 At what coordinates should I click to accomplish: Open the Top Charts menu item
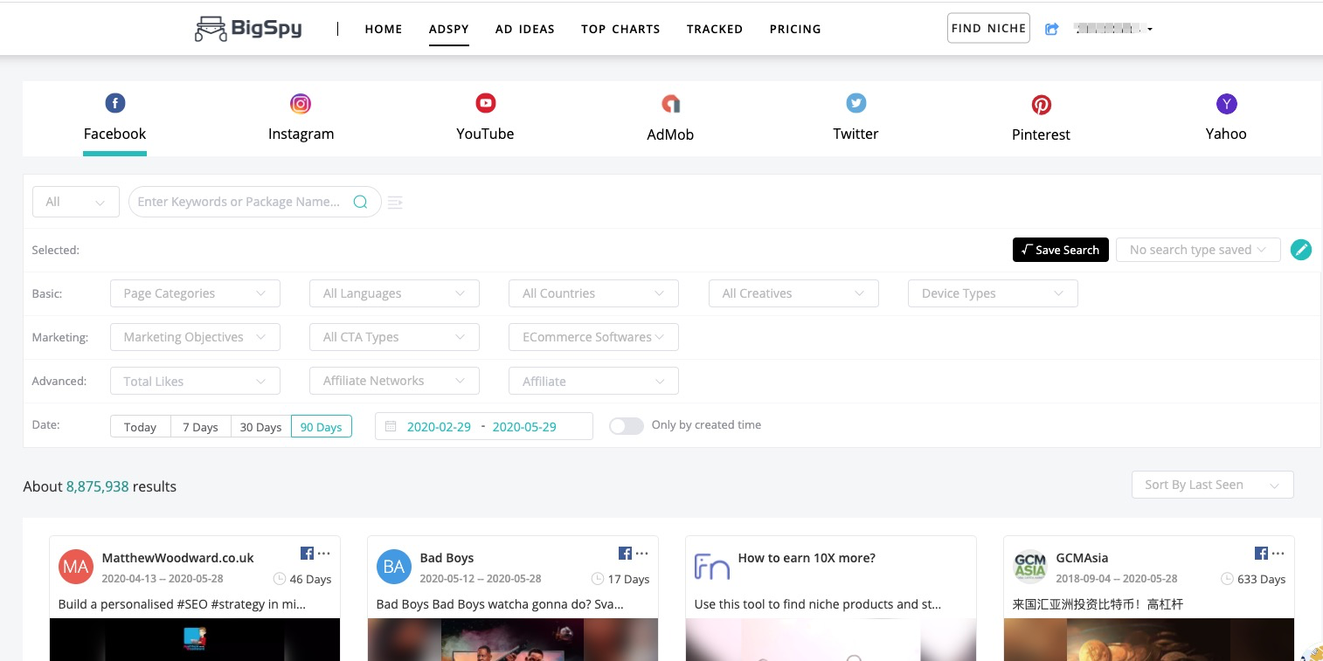620,29
